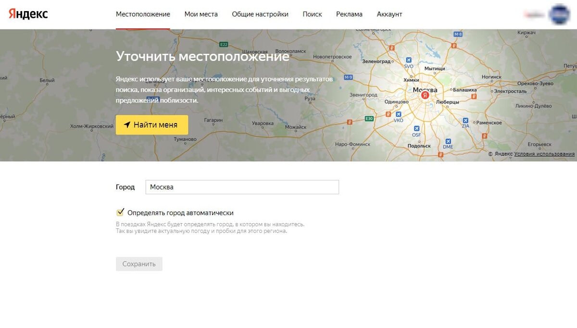Toggle Определять город автоматически checkbox
Image resolution: width=577 pixels, height=328 pixels.
click(x=120, y=212)
